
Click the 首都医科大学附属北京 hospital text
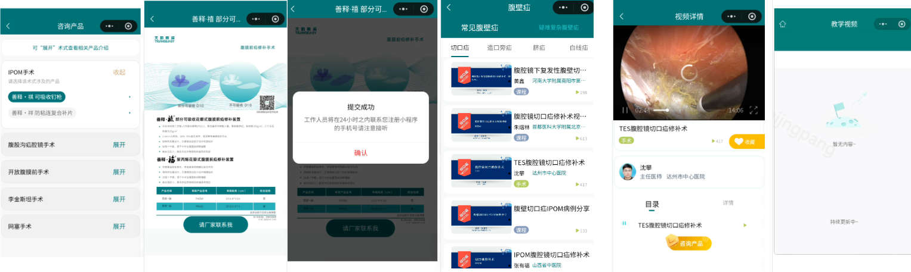560,127
